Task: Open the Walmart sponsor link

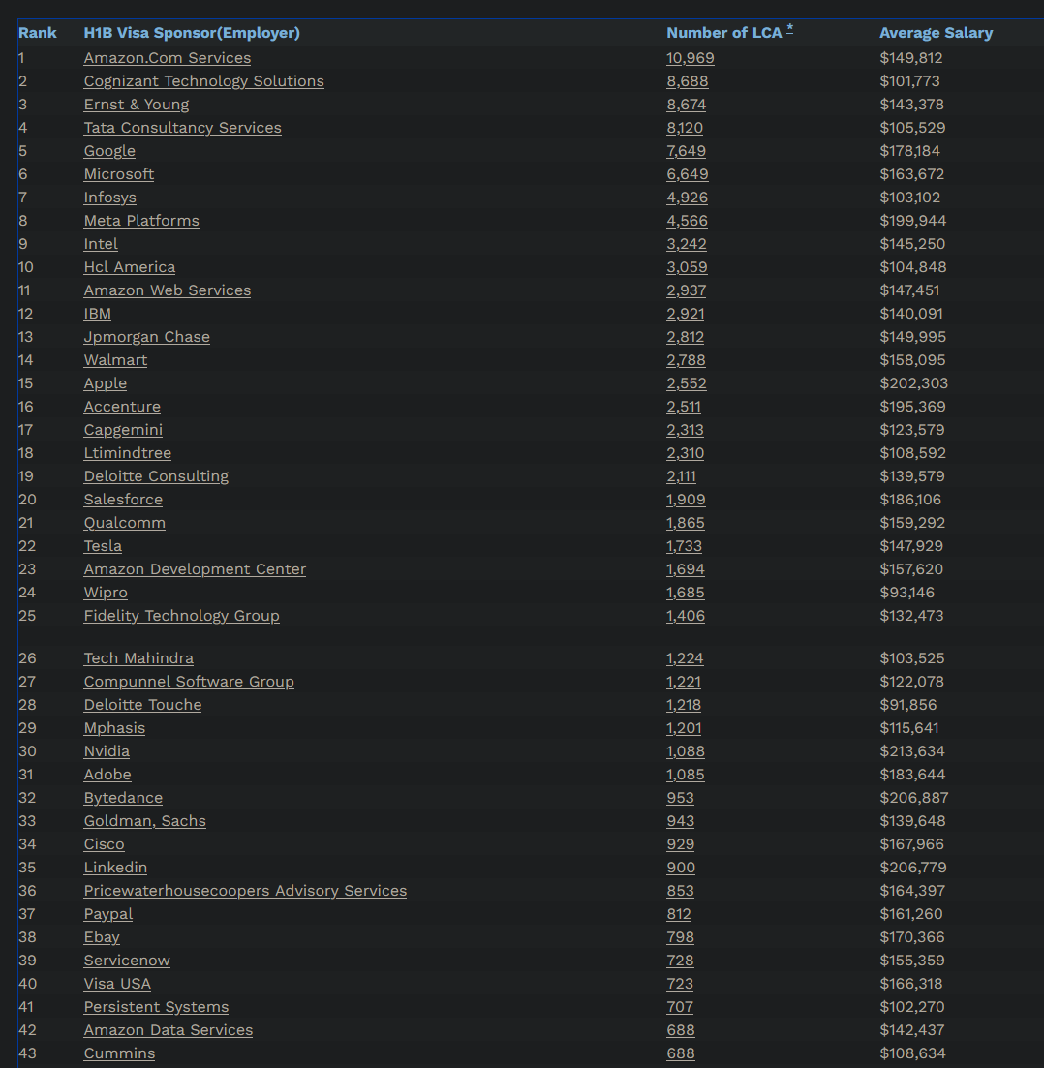Action: pyautogui.click(x=115, y=359)
